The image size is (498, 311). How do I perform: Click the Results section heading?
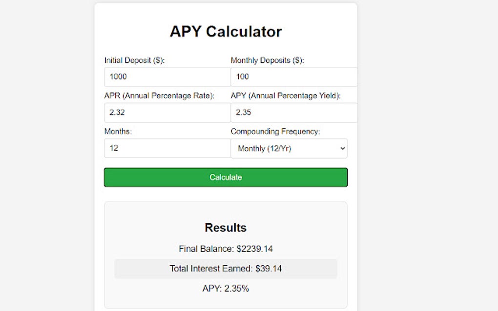click(x=225, y=227)
